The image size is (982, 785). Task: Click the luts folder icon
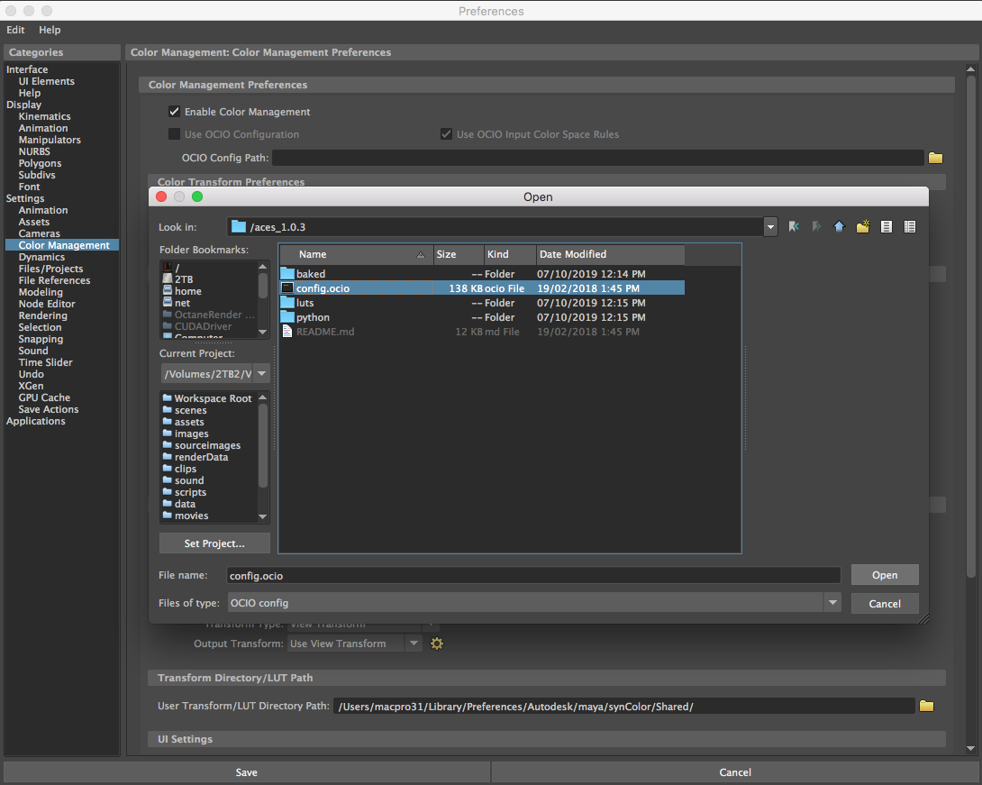click(x=287, y=303)
